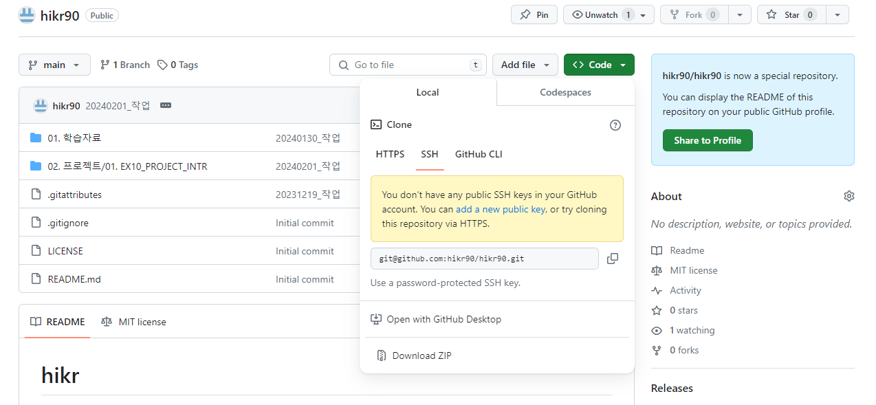Click the file icon next to README.md

pyautogui.click(x=36, y=279)
